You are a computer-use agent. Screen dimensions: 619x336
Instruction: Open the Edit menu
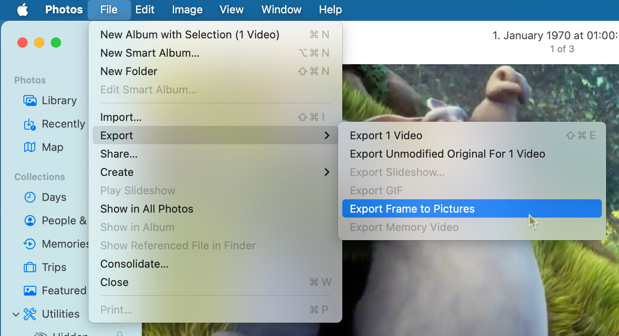click(145, 10)
